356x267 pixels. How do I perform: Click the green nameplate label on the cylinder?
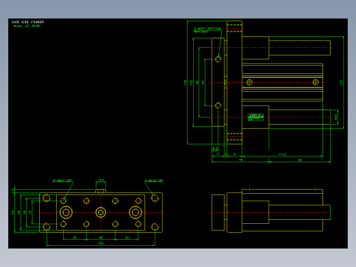coord(255,117)
